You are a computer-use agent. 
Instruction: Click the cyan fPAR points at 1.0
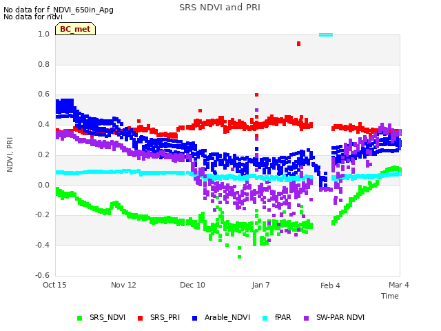coord(326,35)
